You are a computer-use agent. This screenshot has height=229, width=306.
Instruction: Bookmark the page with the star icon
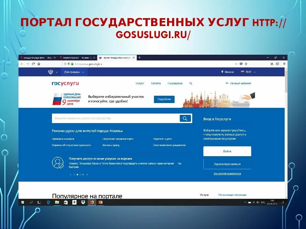pos(246,64)
